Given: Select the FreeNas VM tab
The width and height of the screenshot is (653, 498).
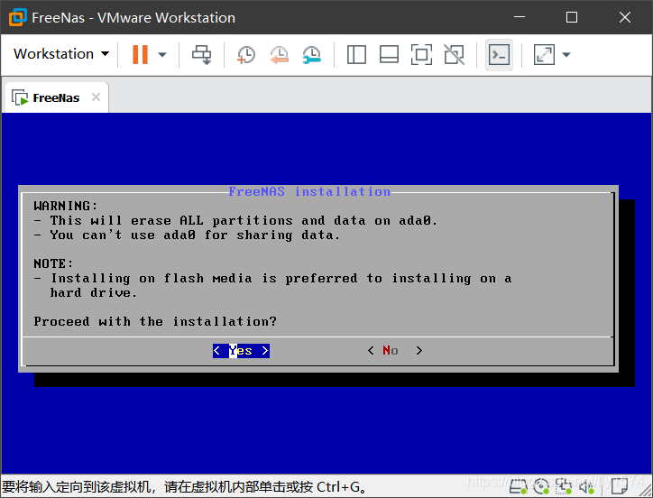Looking at the screenshot, I should (56, 98).
